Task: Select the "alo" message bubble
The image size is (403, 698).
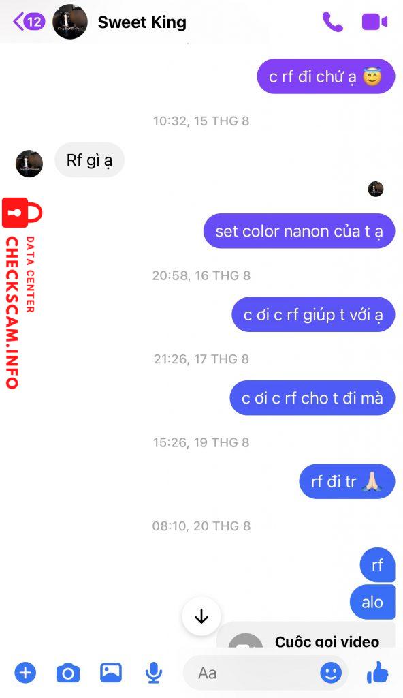Action: pos(372,602)
